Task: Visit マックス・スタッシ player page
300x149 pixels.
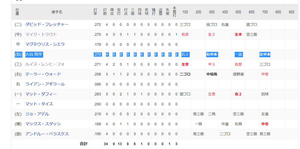Action: [x=43, y=124]
